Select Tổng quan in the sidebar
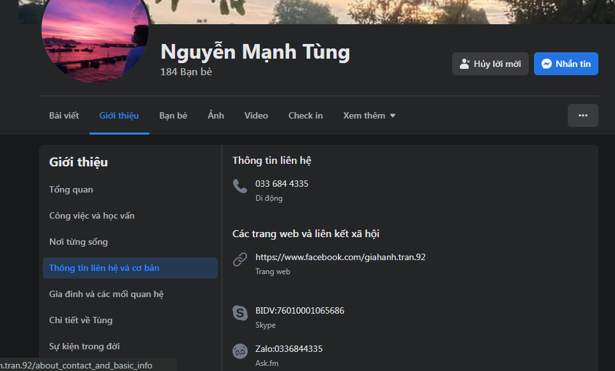This screenshot has width=615, height=371. tap(71, 189)
